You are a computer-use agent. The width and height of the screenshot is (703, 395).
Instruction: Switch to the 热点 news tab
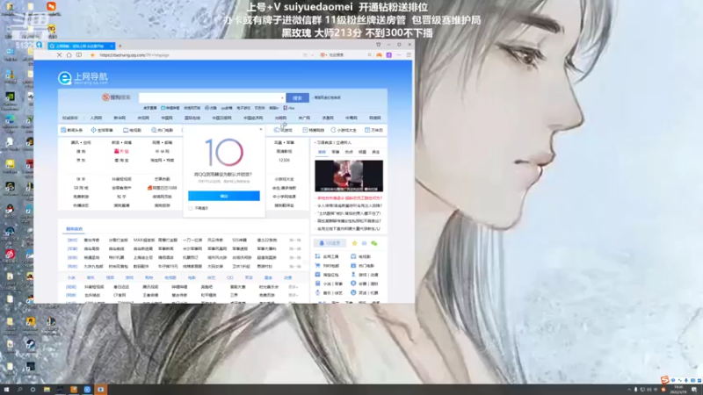coord(349,152)
